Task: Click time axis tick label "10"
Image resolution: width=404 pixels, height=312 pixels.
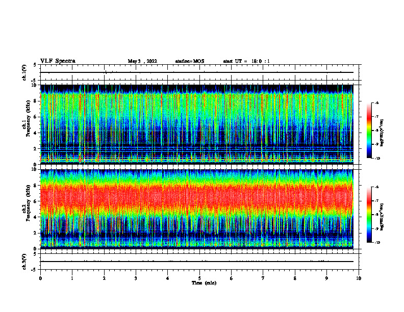Action: (359, 278)
